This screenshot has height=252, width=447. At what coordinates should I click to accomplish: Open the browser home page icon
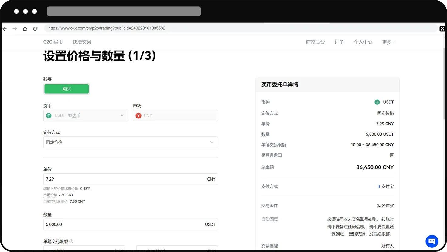[x=25, y=28]
